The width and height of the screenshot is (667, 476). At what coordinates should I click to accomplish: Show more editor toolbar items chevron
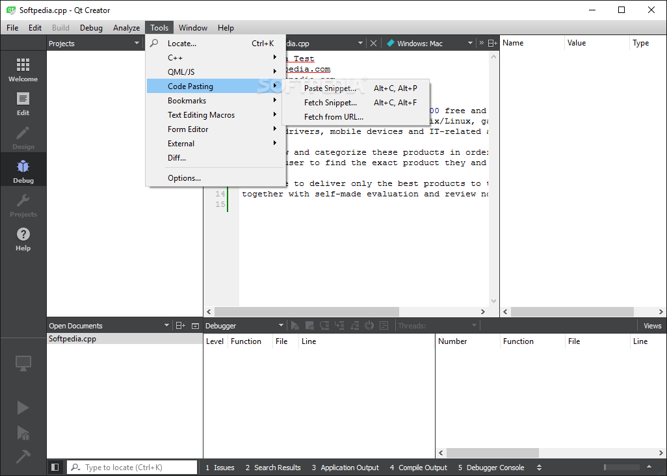pos(482,42)
